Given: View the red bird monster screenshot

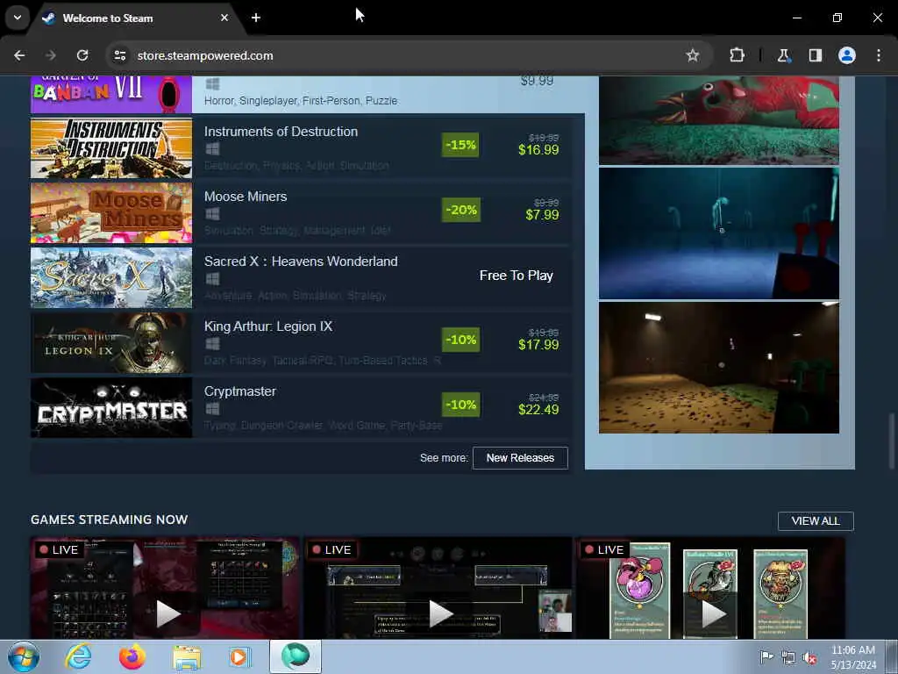Looking at the screenshot, I should click(x=719, y=120).
